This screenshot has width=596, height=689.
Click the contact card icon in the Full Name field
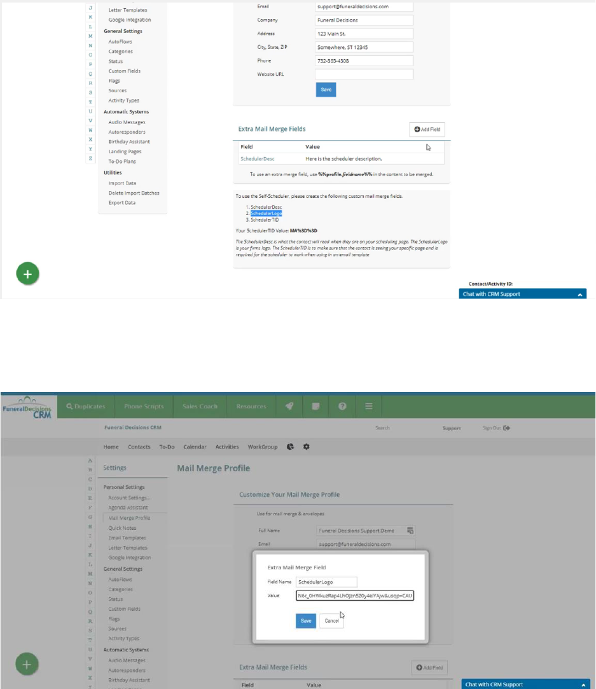point(410,530)
